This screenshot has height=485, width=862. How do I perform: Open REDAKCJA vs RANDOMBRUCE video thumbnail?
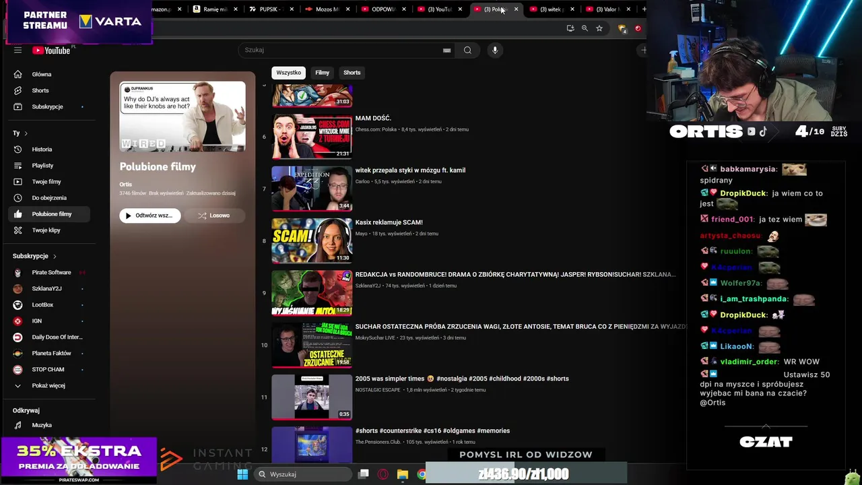pos(312,293)
